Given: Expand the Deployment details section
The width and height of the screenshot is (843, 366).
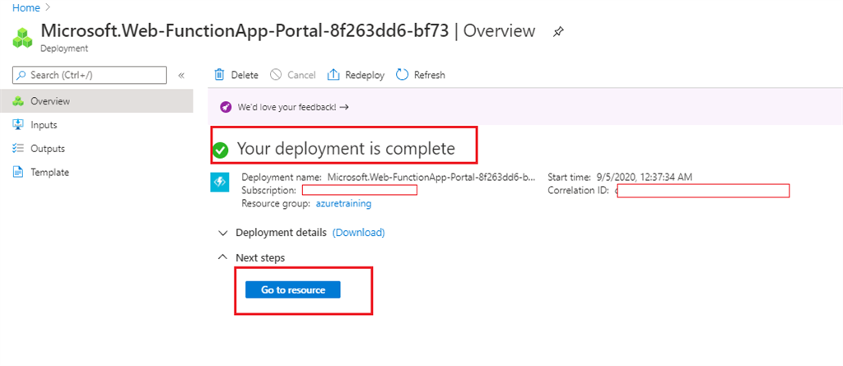Looking at the screenshot, I should (x=222, y=233).
